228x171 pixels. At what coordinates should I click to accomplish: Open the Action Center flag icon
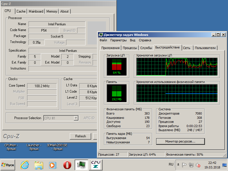click(184, 165)
